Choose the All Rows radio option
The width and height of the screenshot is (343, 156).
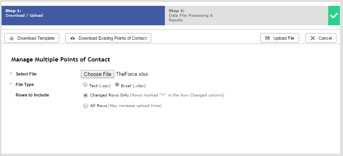pyautogui.click(x=85, y=106)
